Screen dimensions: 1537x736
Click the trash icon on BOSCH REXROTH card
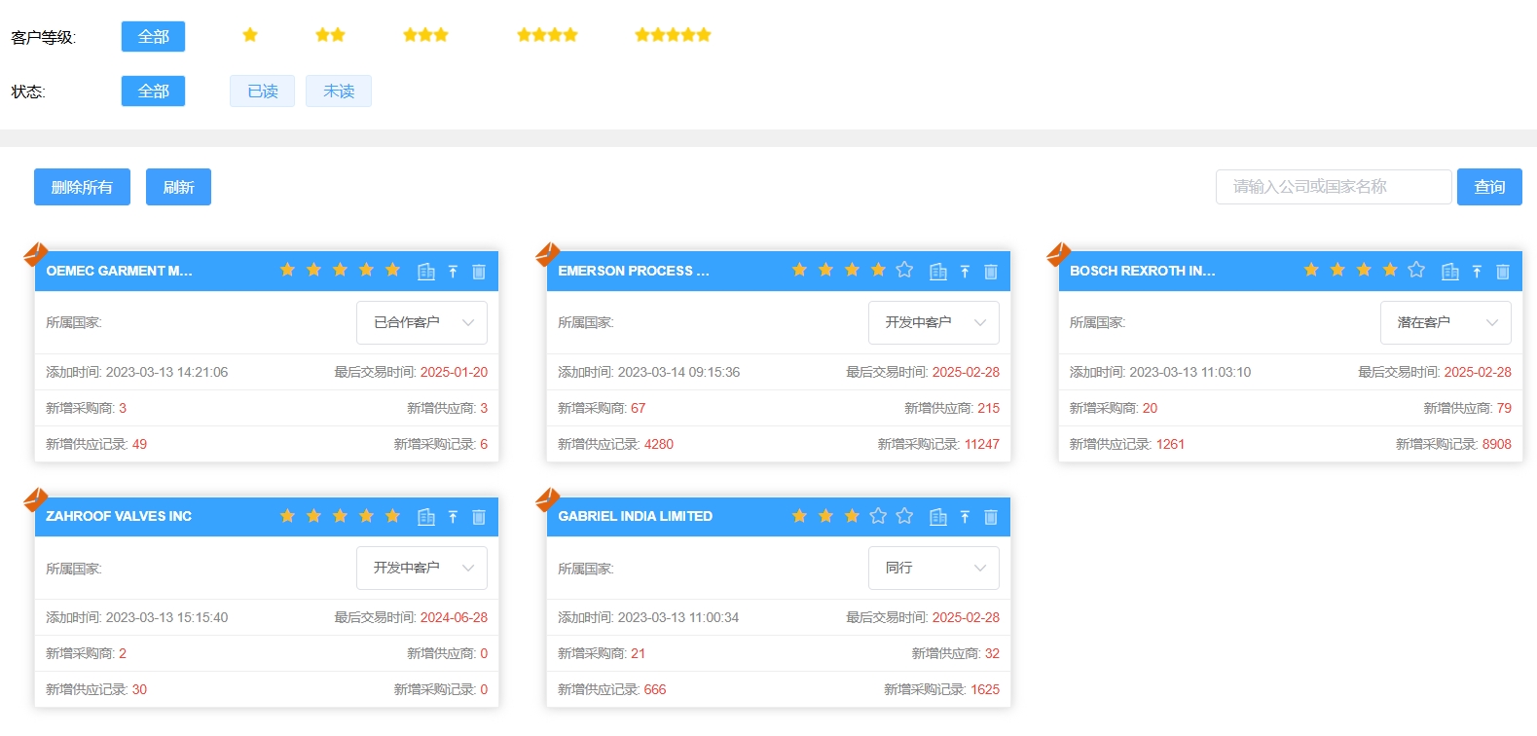[x=1502, y=272]
